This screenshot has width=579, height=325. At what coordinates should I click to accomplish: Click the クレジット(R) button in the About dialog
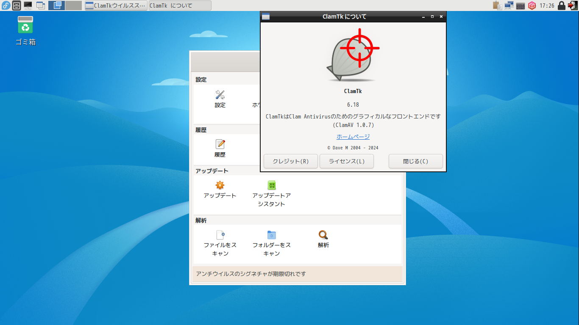(x=291, y=161)
